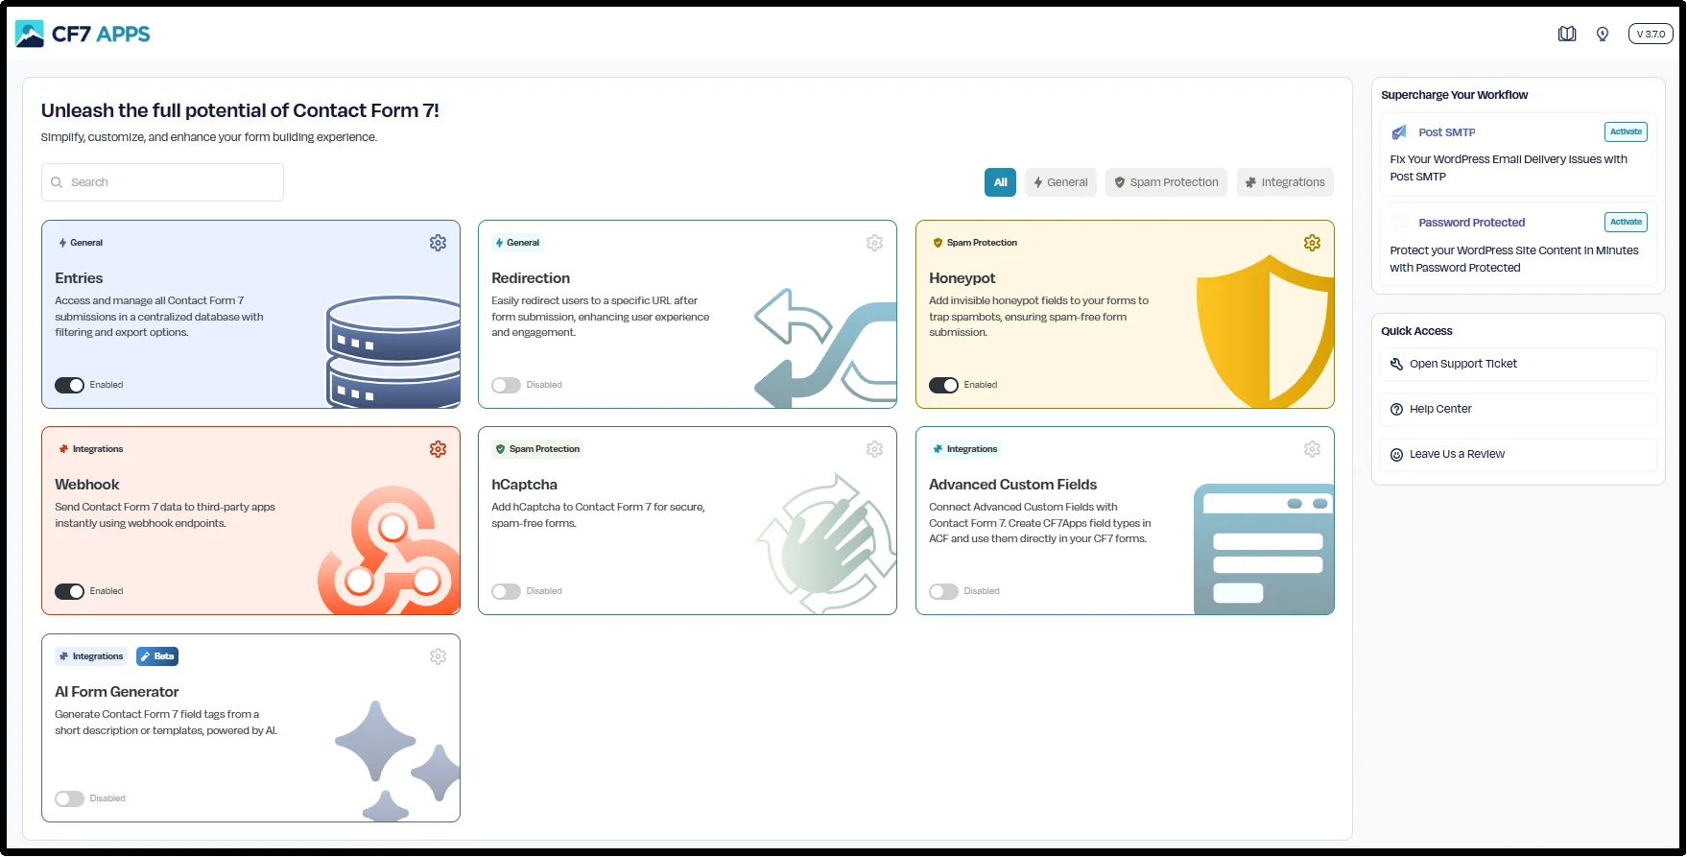The image size is (1687, 857).
Task: Click the wrench icon beside Open Support Ticket
Action: pos(1396,364)
